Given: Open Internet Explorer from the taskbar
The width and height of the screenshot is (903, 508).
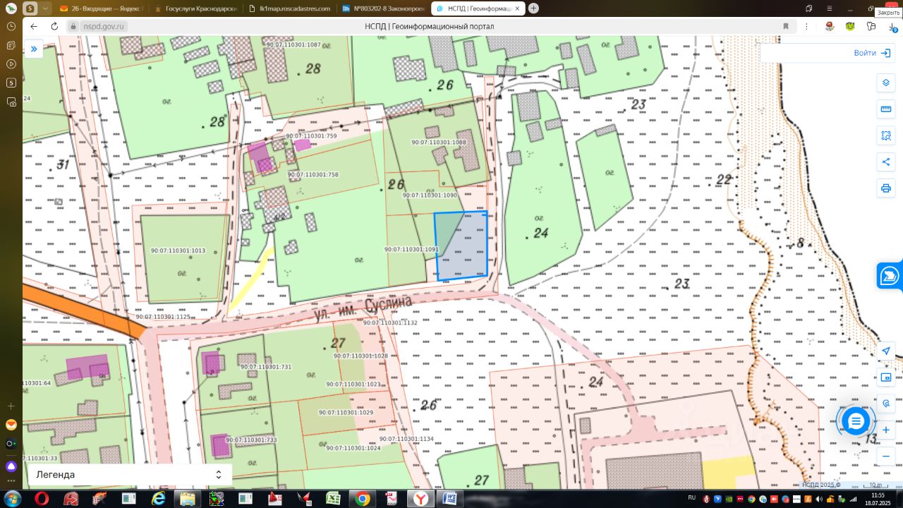Looking at the screenshot, I should 158,499.
